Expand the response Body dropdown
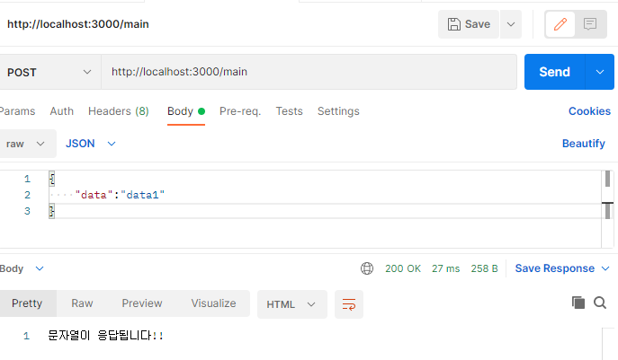 [x=22, y=268]
